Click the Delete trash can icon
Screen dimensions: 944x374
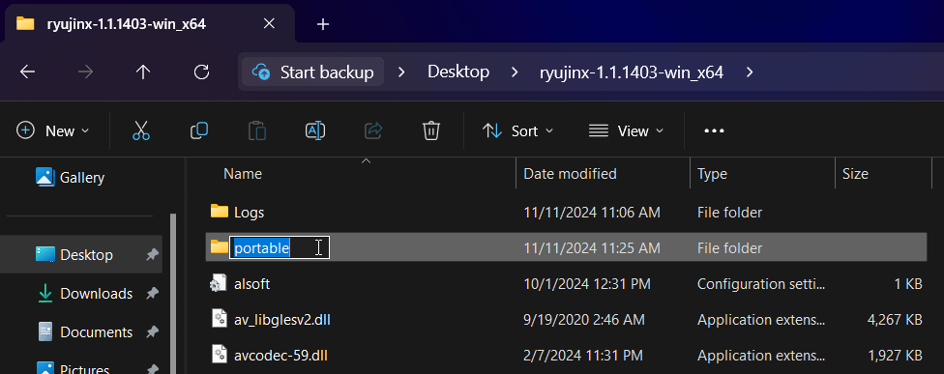click(431, 130)
